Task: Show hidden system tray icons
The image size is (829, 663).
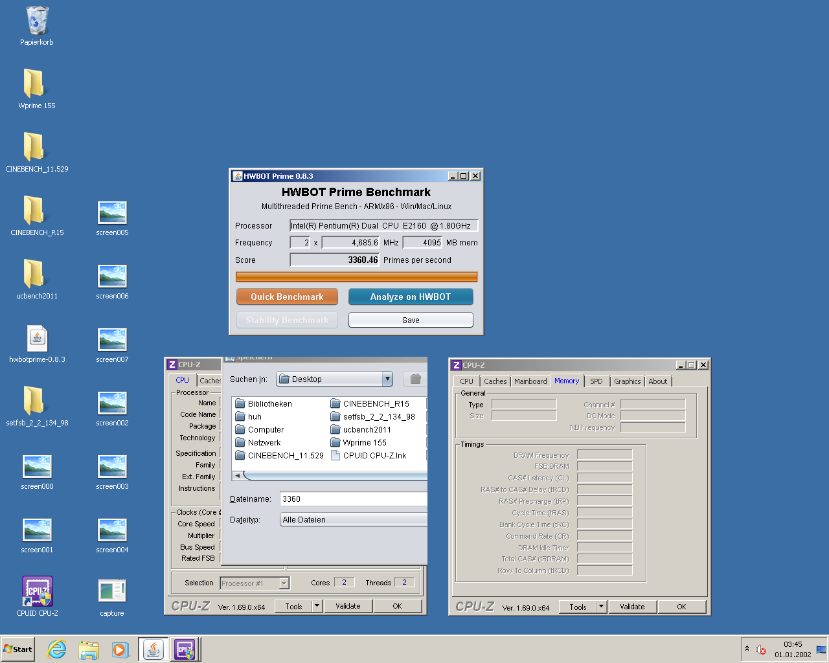Action: pyautogui.click(x=747, y=649)
